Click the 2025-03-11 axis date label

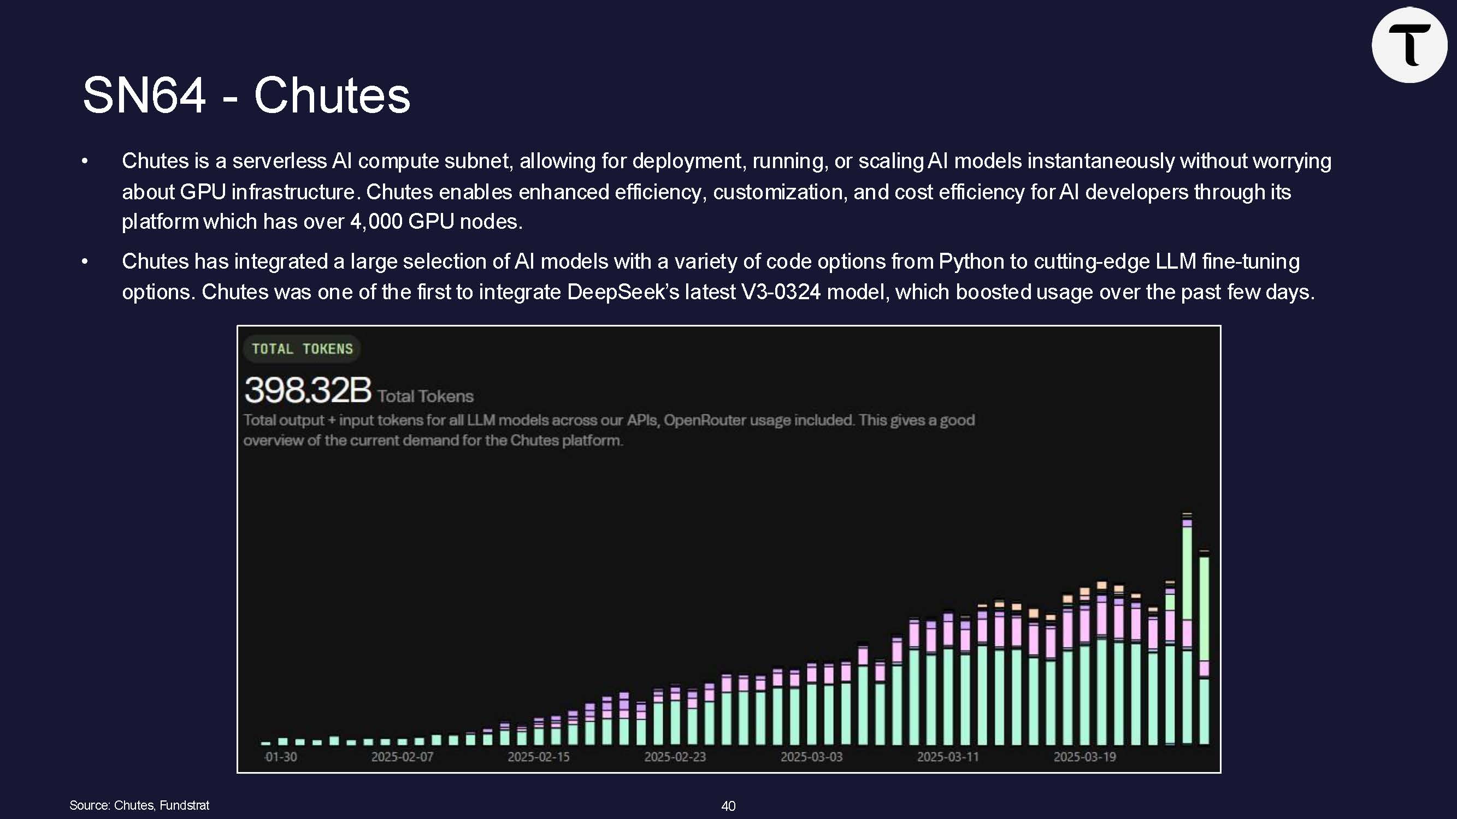point(947,757)
